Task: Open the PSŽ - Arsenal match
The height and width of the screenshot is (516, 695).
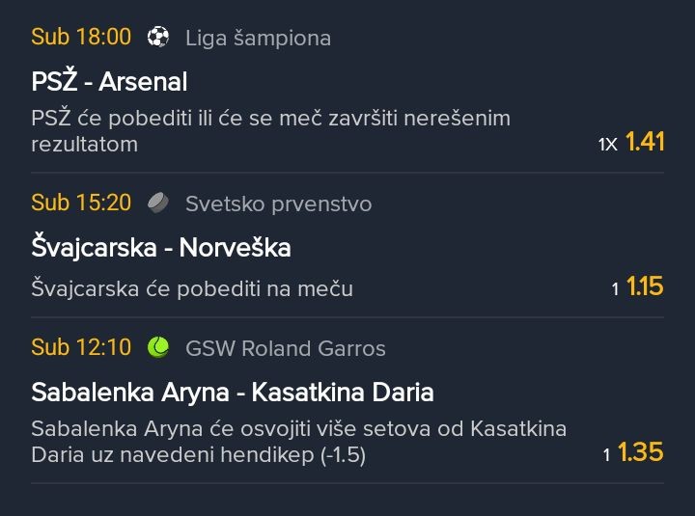Action: pyautogui.click(x=109, y=81)
